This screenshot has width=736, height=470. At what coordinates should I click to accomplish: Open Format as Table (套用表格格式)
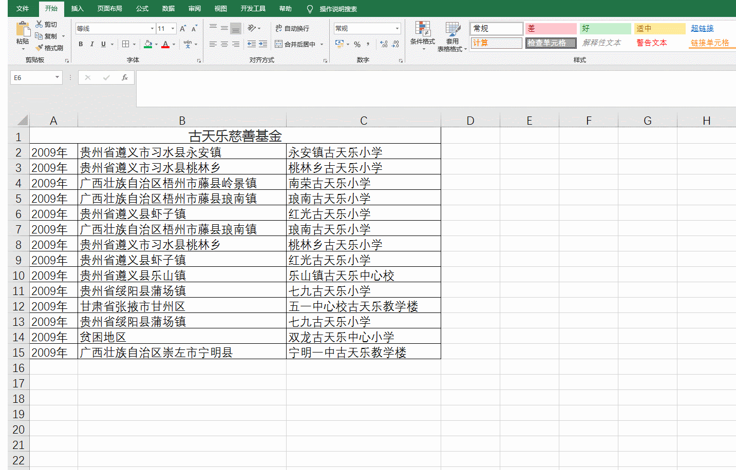click(x=452, y=37)
